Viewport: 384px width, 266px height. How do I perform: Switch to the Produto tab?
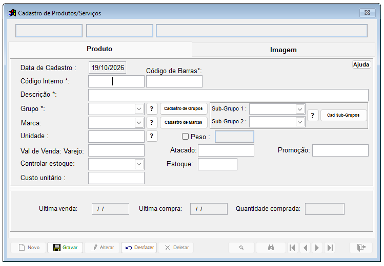pos(99,49)
